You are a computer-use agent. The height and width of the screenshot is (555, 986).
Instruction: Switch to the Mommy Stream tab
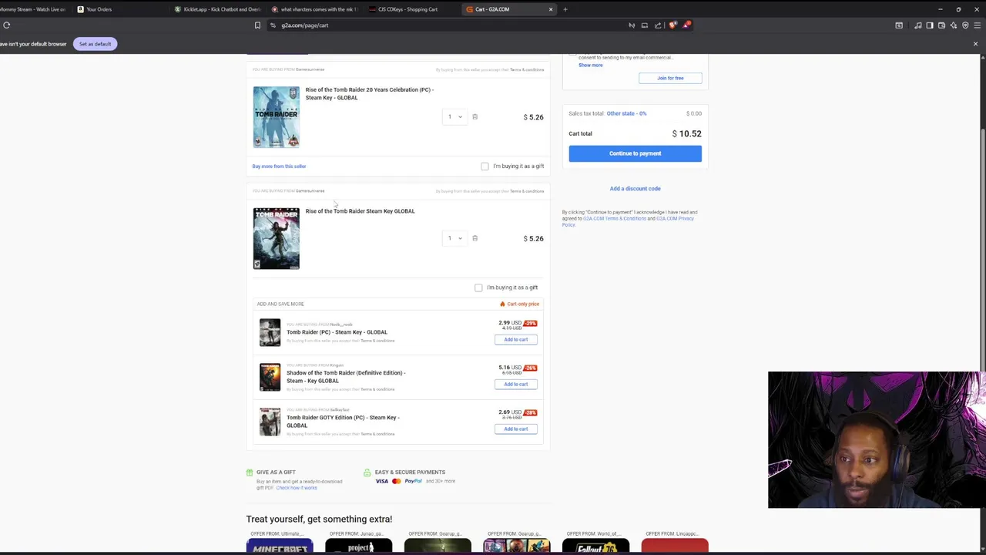tap(34, 9)
